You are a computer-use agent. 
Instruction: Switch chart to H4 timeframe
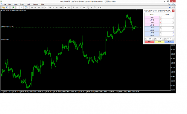[50, 7]
